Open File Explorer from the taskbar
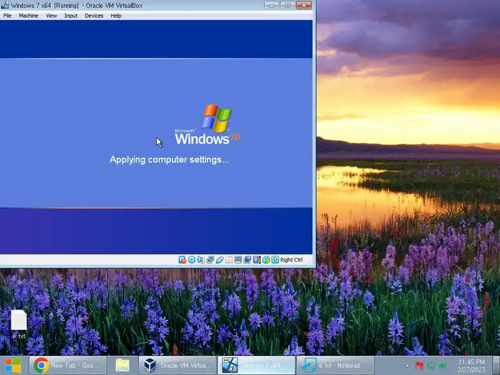500x375 pixels. 123,365
